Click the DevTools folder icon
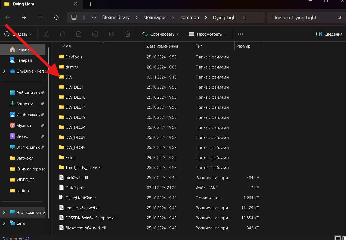Image resolution: width=346 pixels, height=240 pixels. 61,57
